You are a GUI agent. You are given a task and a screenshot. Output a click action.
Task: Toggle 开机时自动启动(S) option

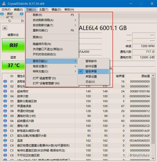point(52,54)
